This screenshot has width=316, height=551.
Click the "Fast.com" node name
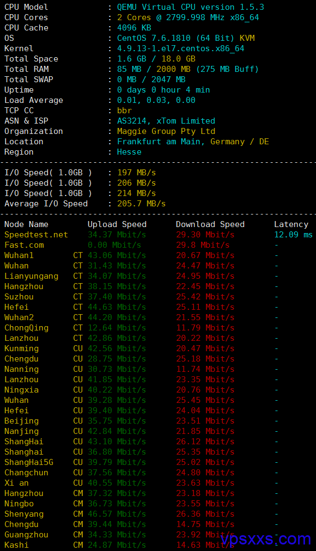point(24,245)
